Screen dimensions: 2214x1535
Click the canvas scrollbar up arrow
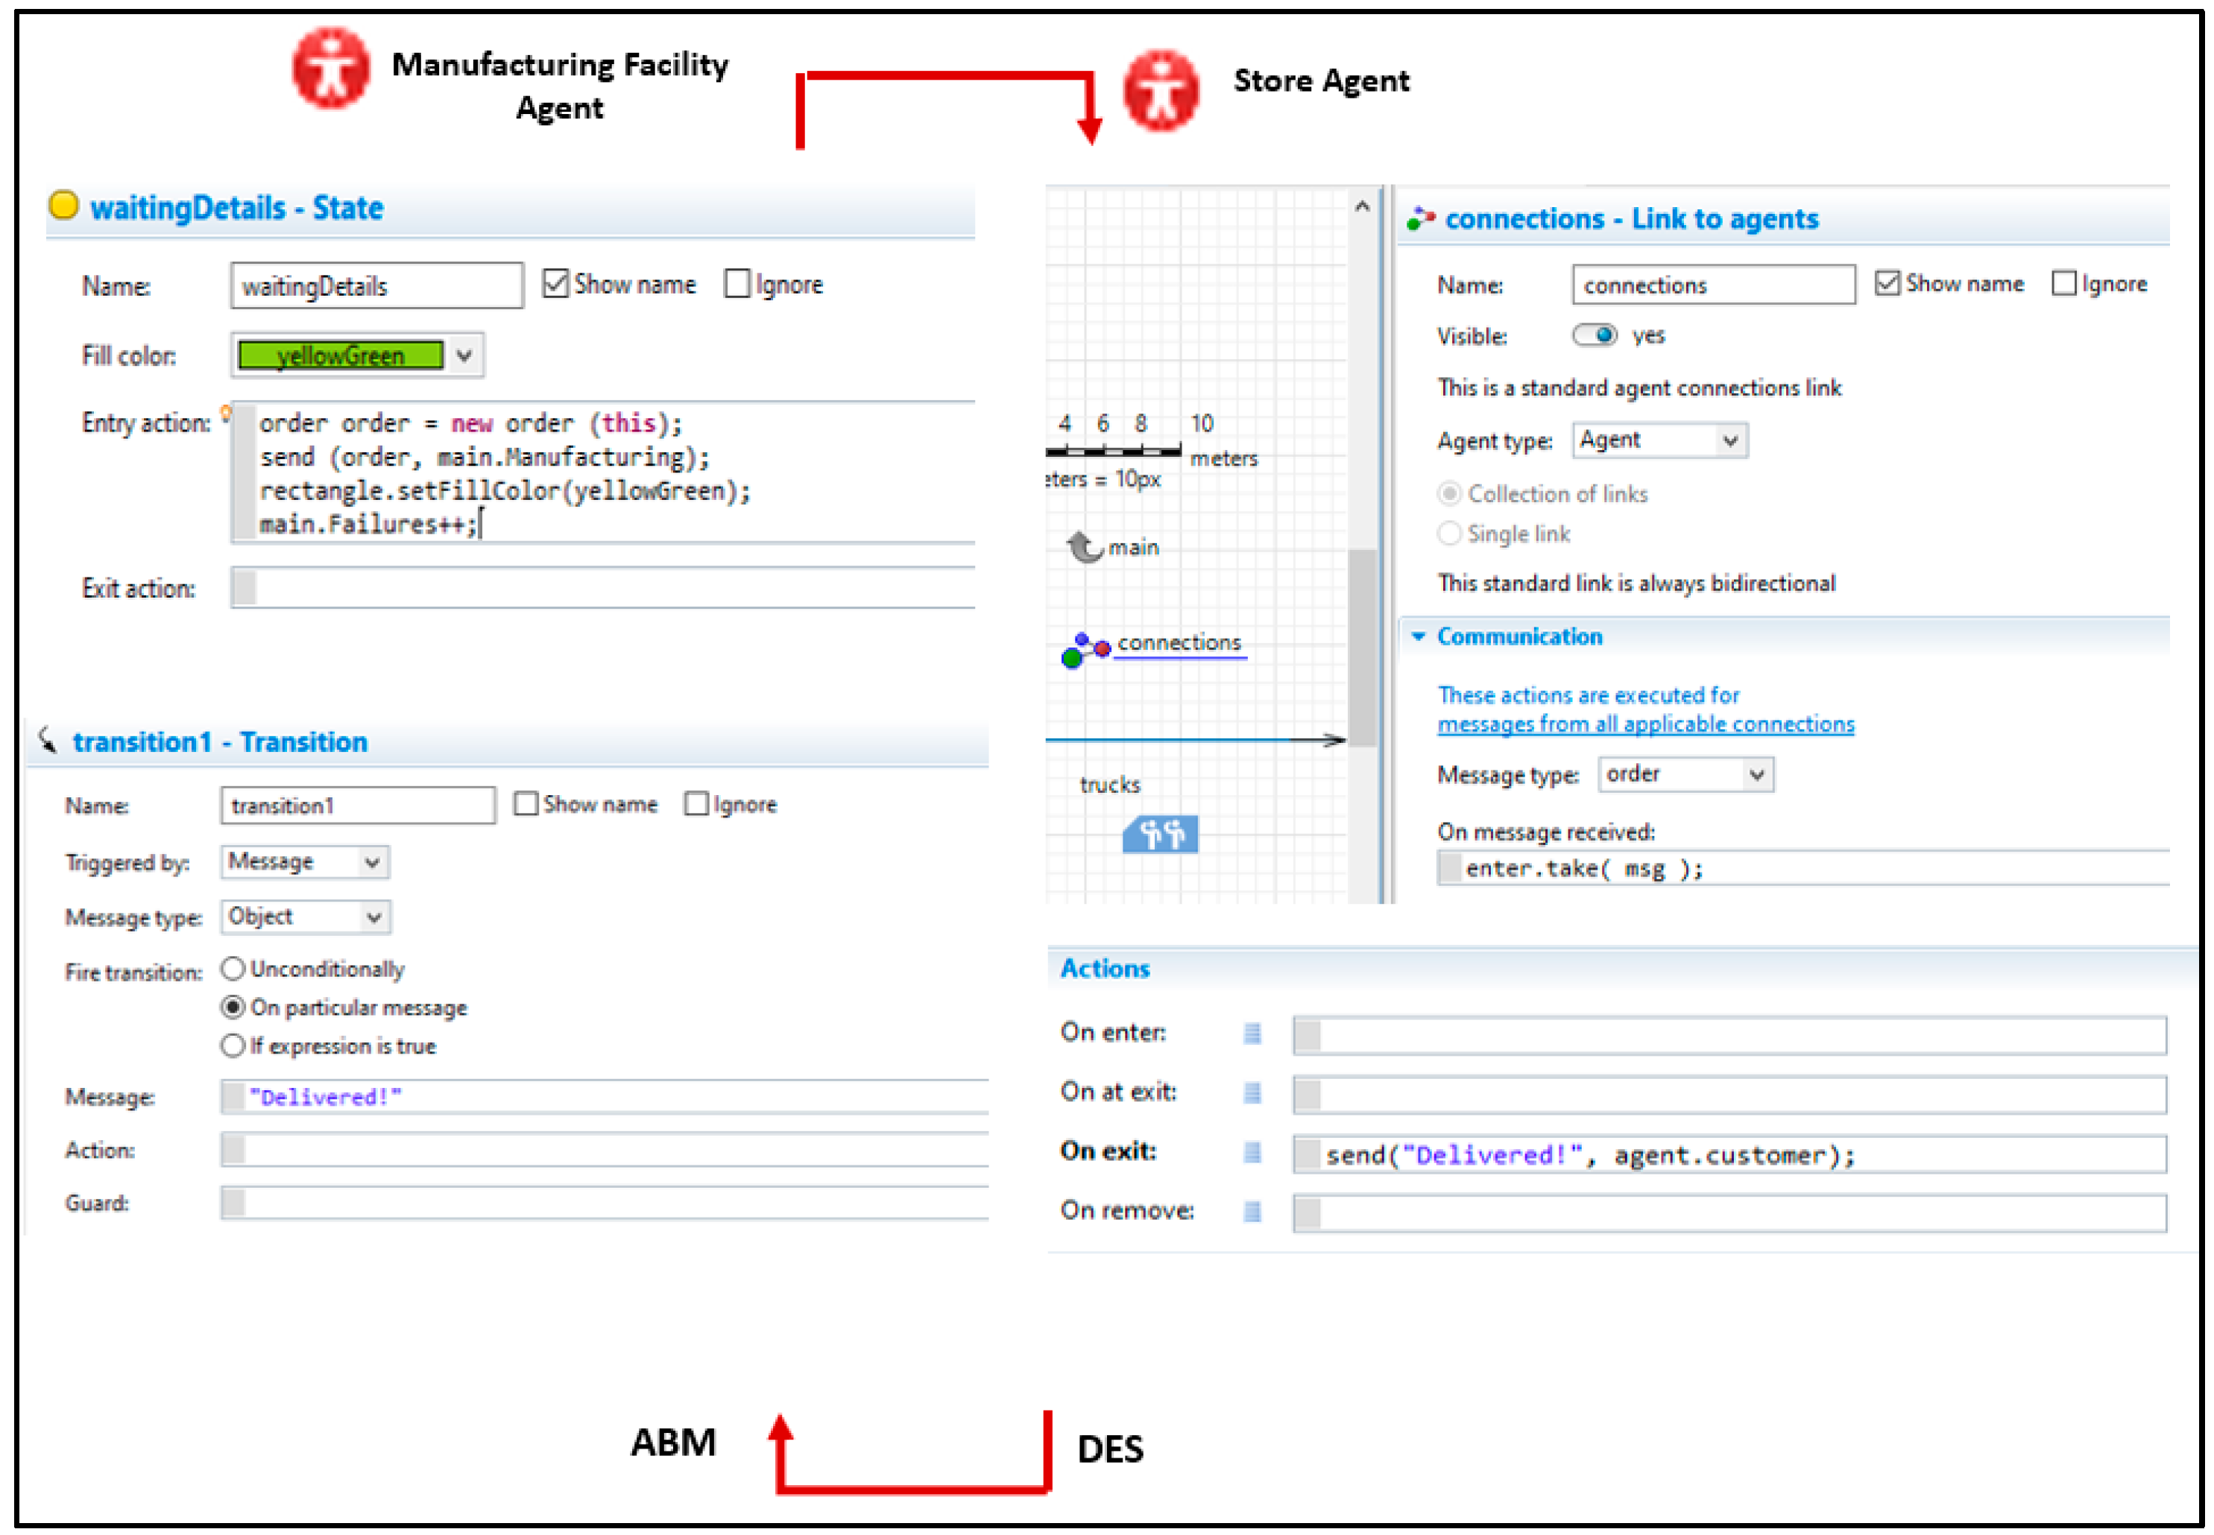(x=1361, y=206)
